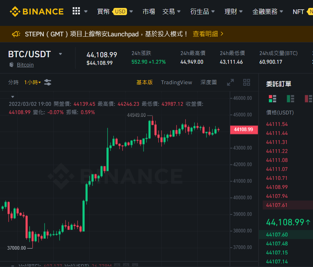Open the 理財 menu
Viewport: 313px width, 267px height.
pyautogui.click(x=233, y=12)
